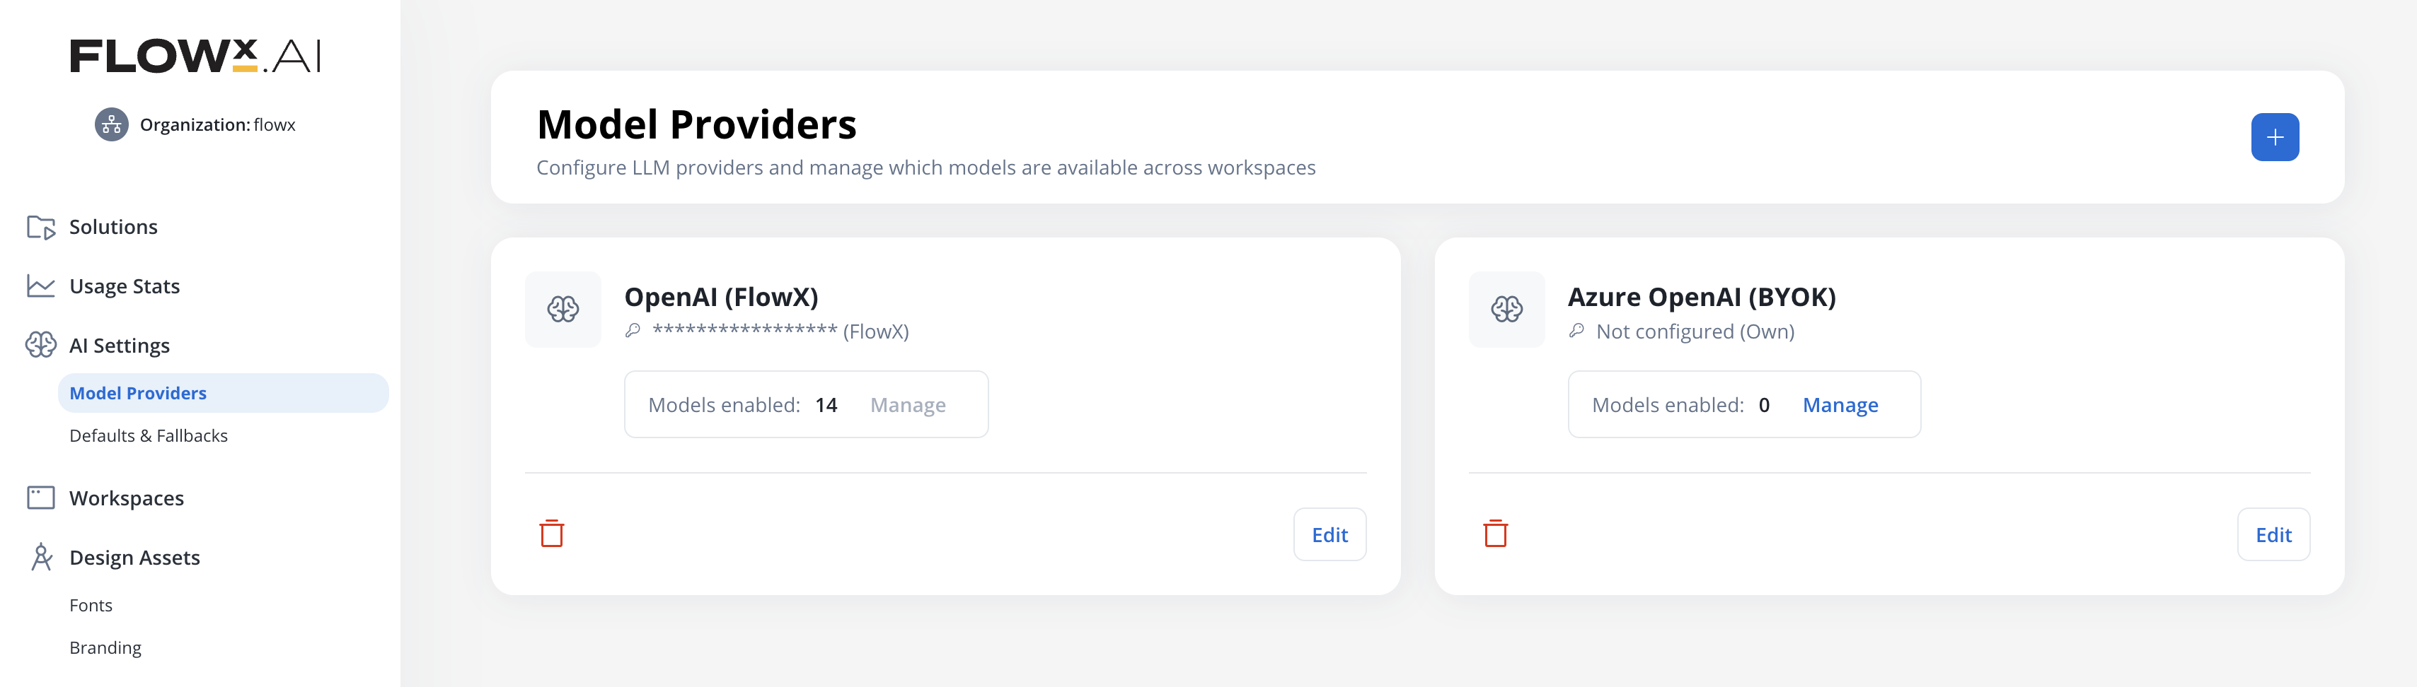Go to Defaults & Fallbacks

[x=149, y=436]
